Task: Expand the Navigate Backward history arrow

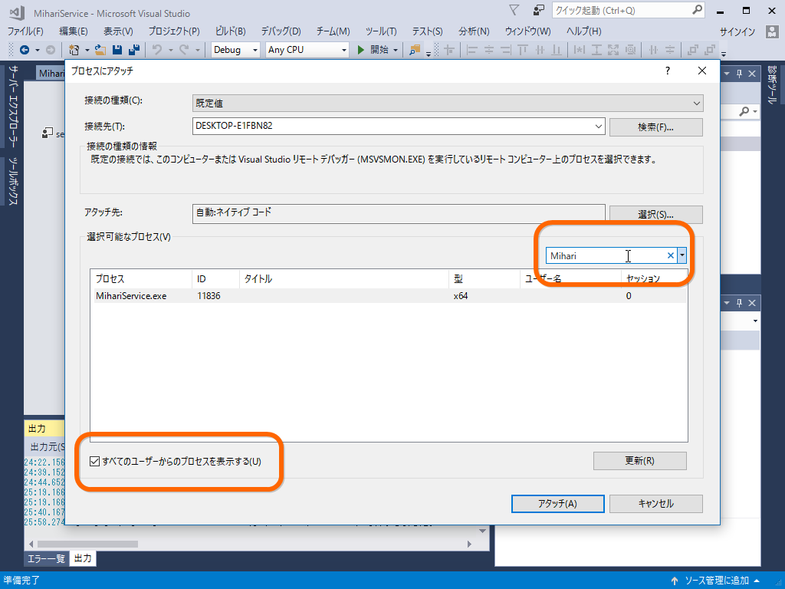Action: 37,50
